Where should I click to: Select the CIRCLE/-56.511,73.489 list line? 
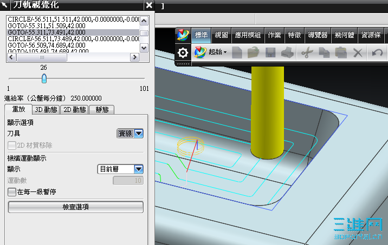tap(74, 39)
